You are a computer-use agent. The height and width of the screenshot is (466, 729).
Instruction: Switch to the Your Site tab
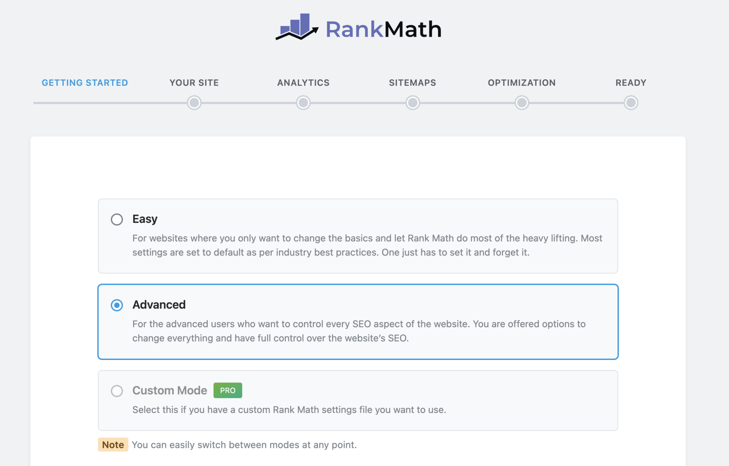tap(194, 83)
